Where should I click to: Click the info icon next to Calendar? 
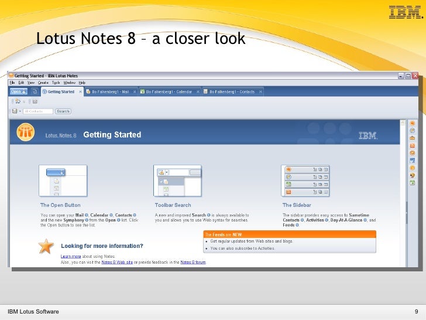111,215
